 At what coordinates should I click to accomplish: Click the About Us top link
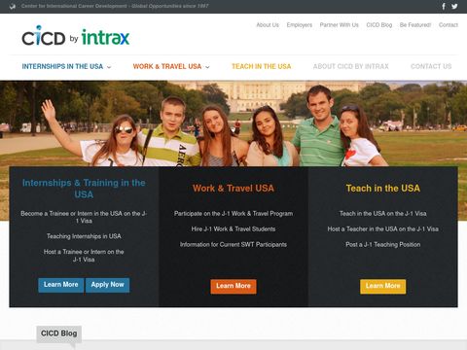tap(268, 25)
